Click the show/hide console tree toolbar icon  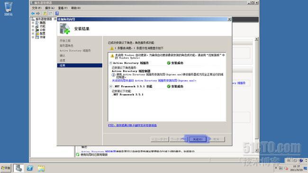(51, 13)
